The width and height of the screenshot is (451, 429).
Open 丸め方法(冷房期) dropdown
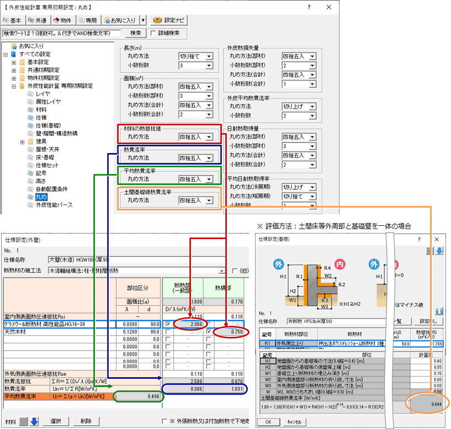312,187
